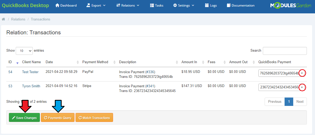Sort by Fees column sort icon
This screenshot has height=135, width=315.
[x=225, y=62]
